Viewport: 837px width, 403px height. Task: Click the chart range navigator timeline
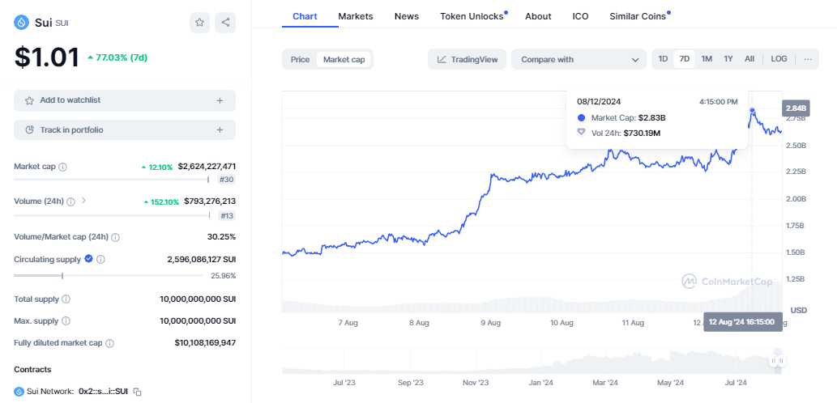[532, 361]
